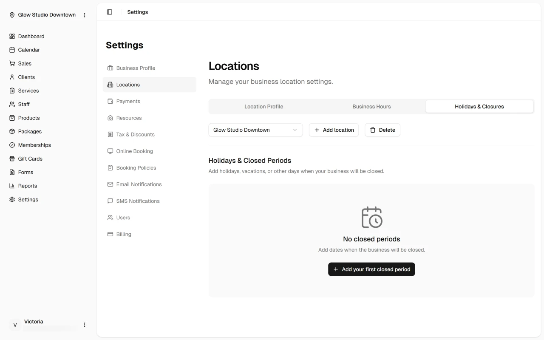Toggle the sidebar panel icon
The image size is (544, 340).
coord(110,12)
